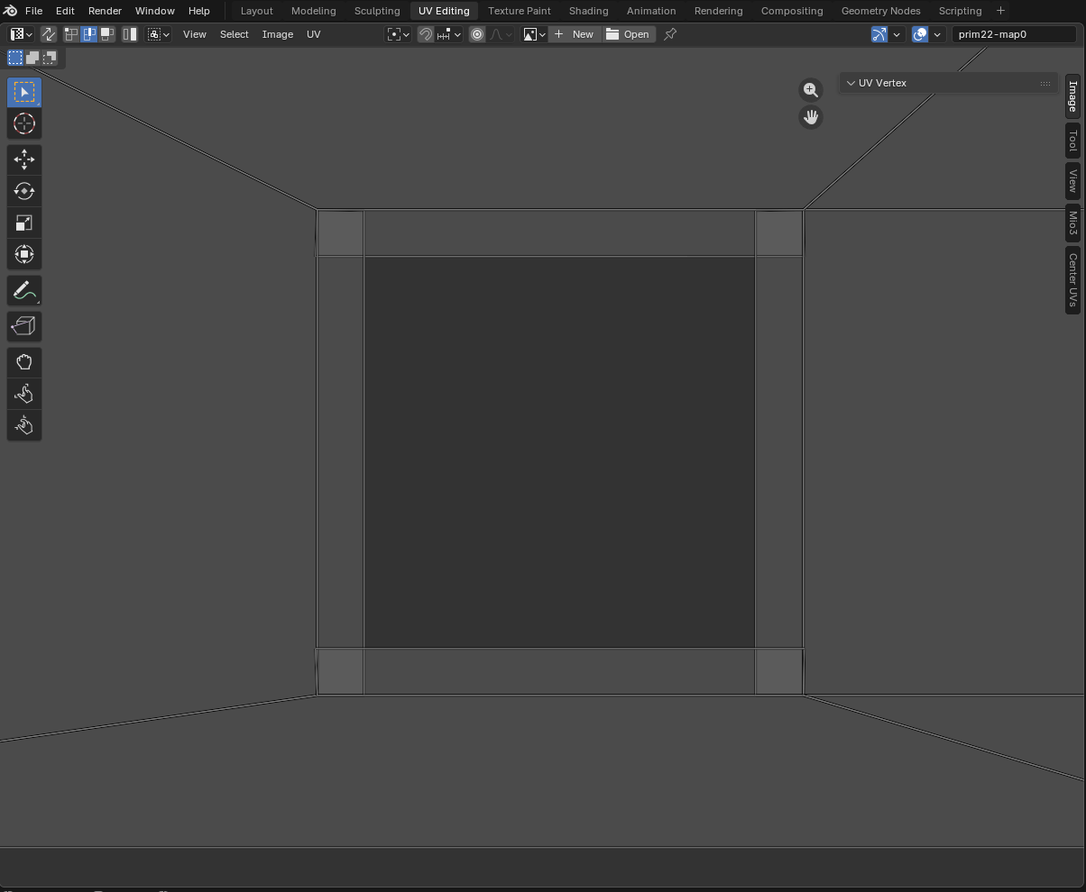Click the Open image button

[629, 34]
